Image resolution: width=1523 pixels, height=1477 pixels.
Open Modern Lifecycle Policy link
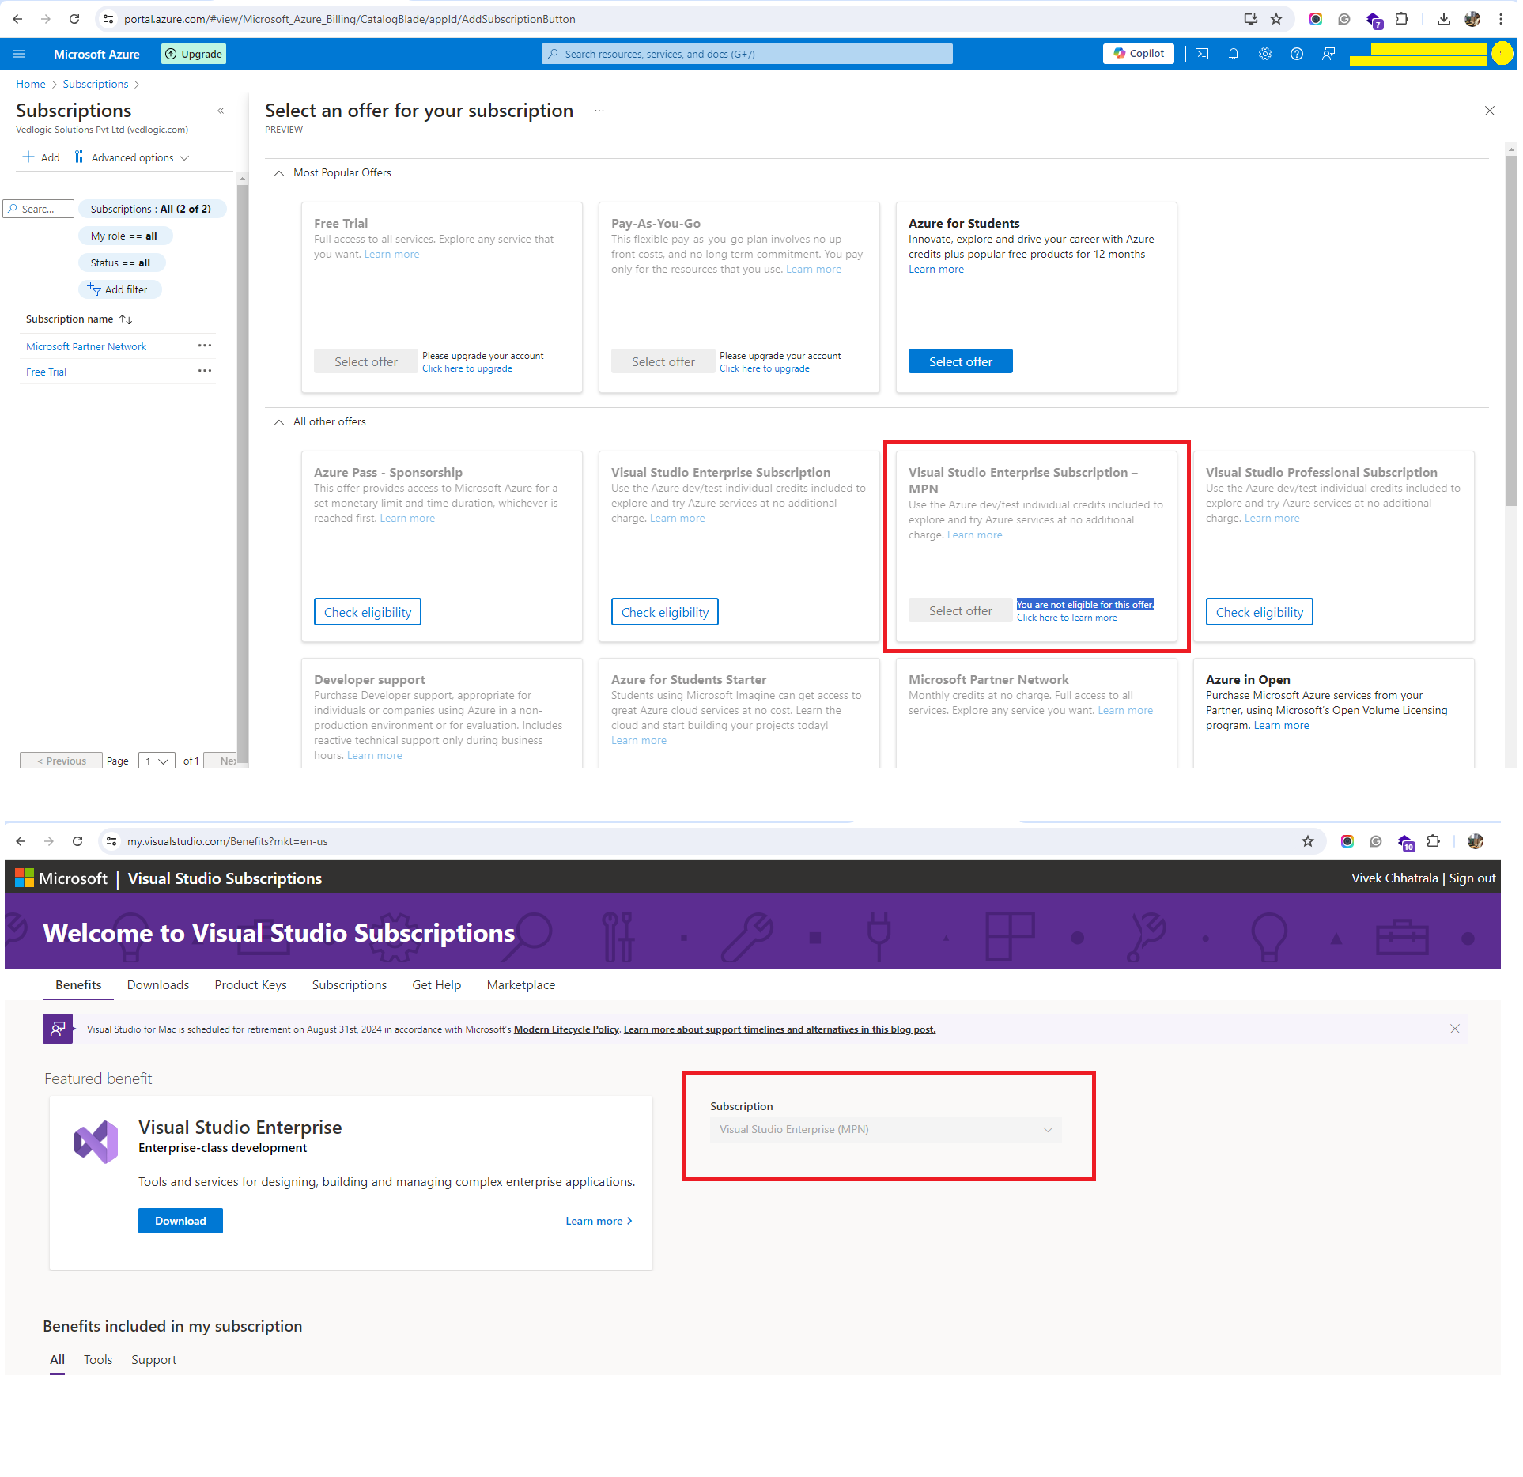566,1029
